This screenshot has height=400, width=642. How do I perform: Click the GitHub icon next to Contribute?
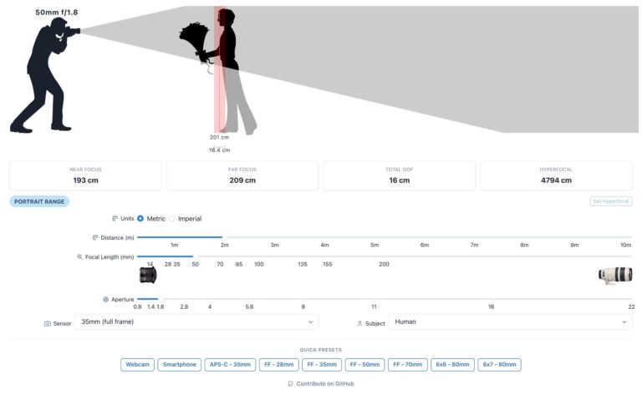click(290, 383)
